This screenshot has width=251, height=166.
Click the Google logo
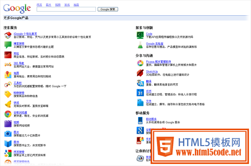(x=17, y=8)
